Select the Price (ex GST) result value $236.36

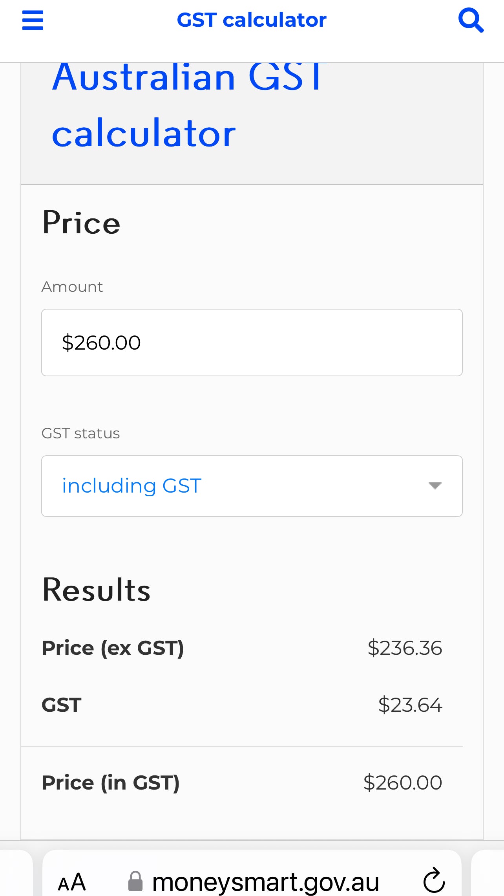tap(405, 648)
